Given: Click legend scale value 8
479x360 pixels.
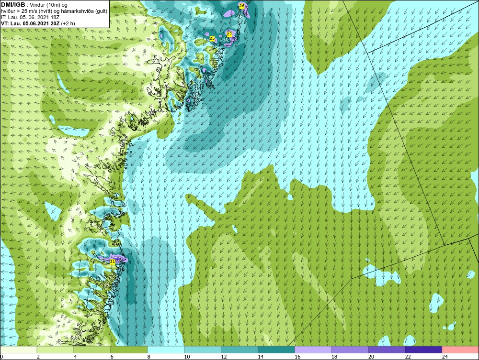Looking at the screenshot, I should point(149,357).
